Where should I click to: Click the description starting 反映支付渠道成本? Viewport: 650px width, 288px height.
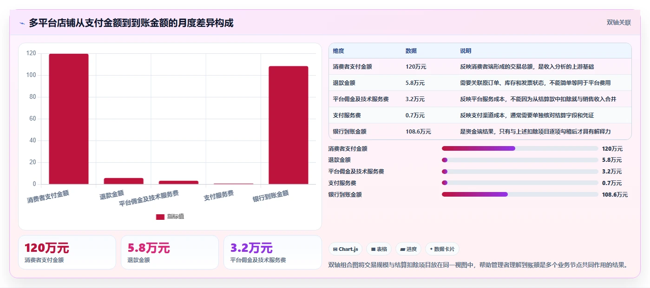[x=527, y=115]
